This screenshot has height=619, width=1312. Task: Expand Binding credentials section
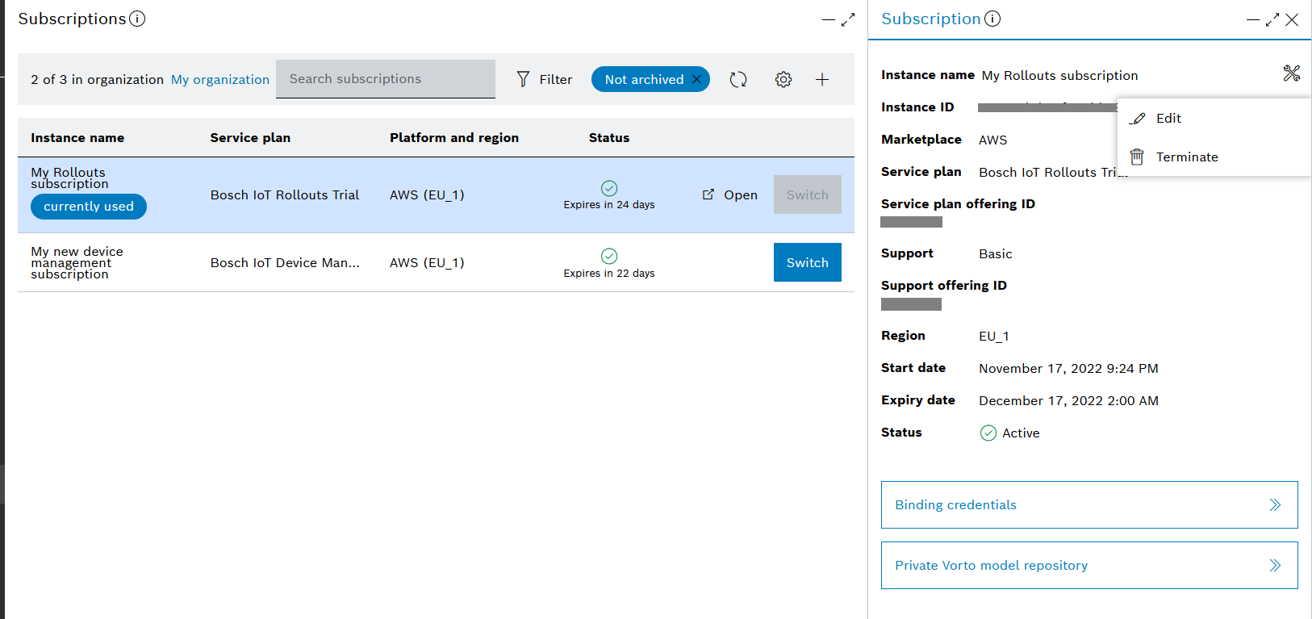click(1089, 504)
